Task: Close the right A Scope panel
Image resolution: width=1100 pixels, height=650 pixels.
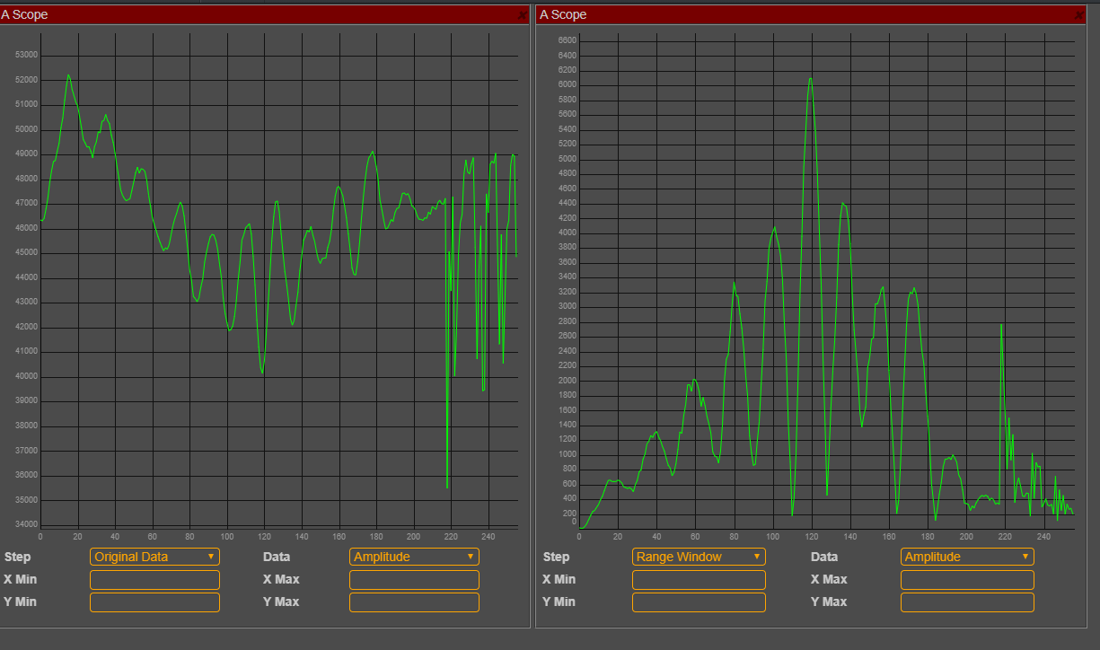Action: click(1080, 14)
